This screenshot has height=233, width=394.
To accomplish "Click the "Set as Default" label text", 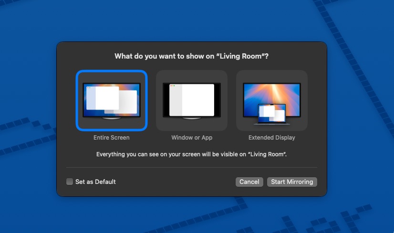I will coord(95,182).
